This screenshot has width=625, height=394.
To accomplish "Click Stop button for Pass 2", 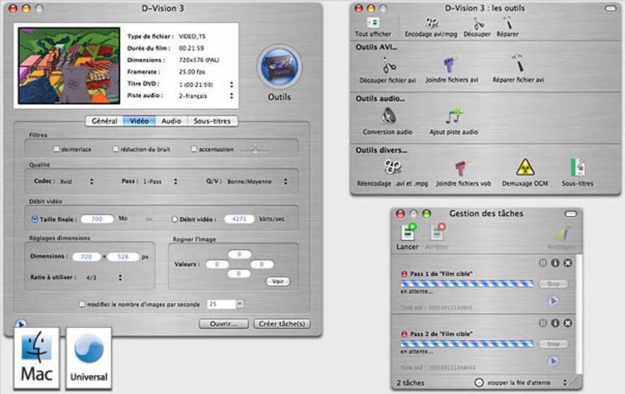I will point(553,344).
